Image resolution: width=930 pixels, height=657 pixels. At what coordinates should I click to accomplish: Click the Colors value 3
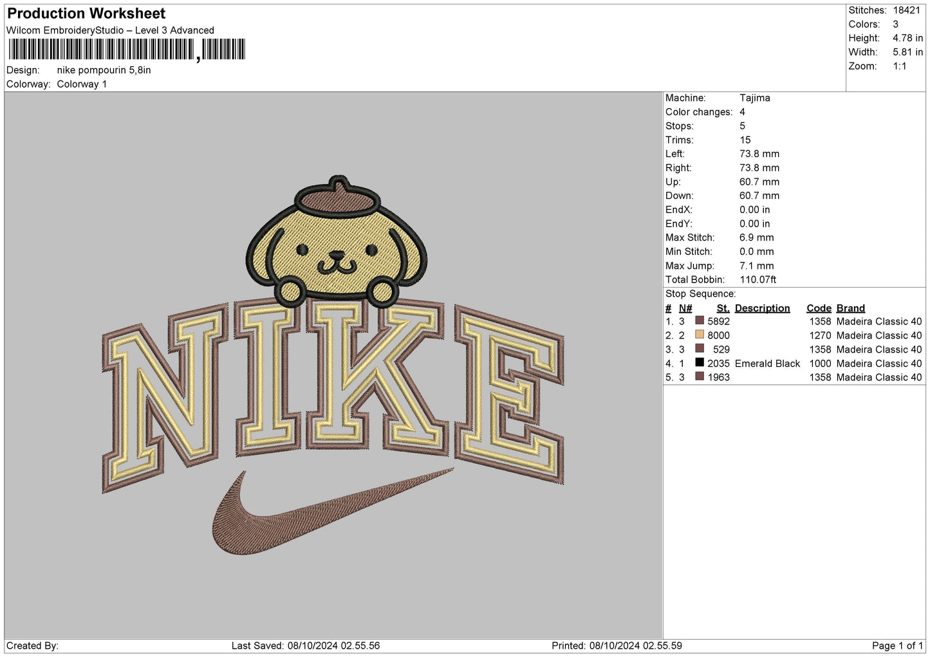pyautogui.click(x=895, y=24)
